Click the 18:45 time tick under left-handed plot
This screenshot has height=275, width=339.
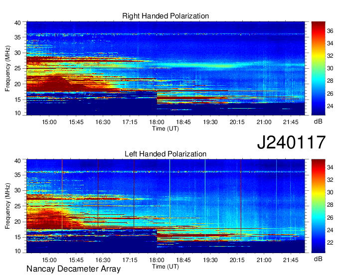pos(183,260)
